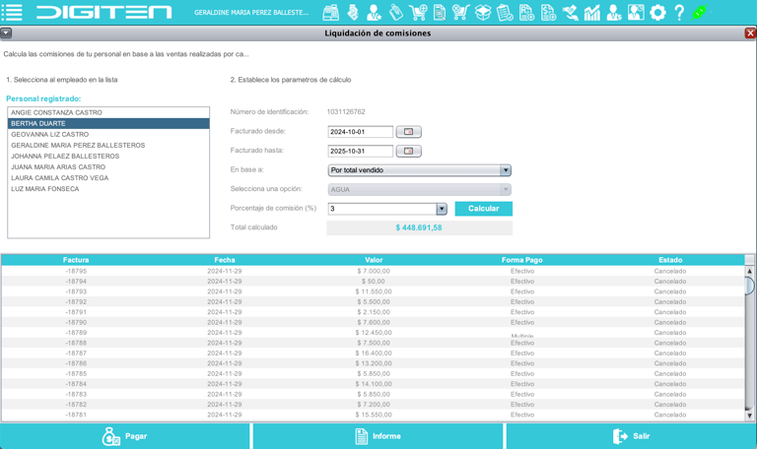Click the price tag icon
Image resolution: width=757 pixels, height=449 pixels.
(x=396, y=13)
